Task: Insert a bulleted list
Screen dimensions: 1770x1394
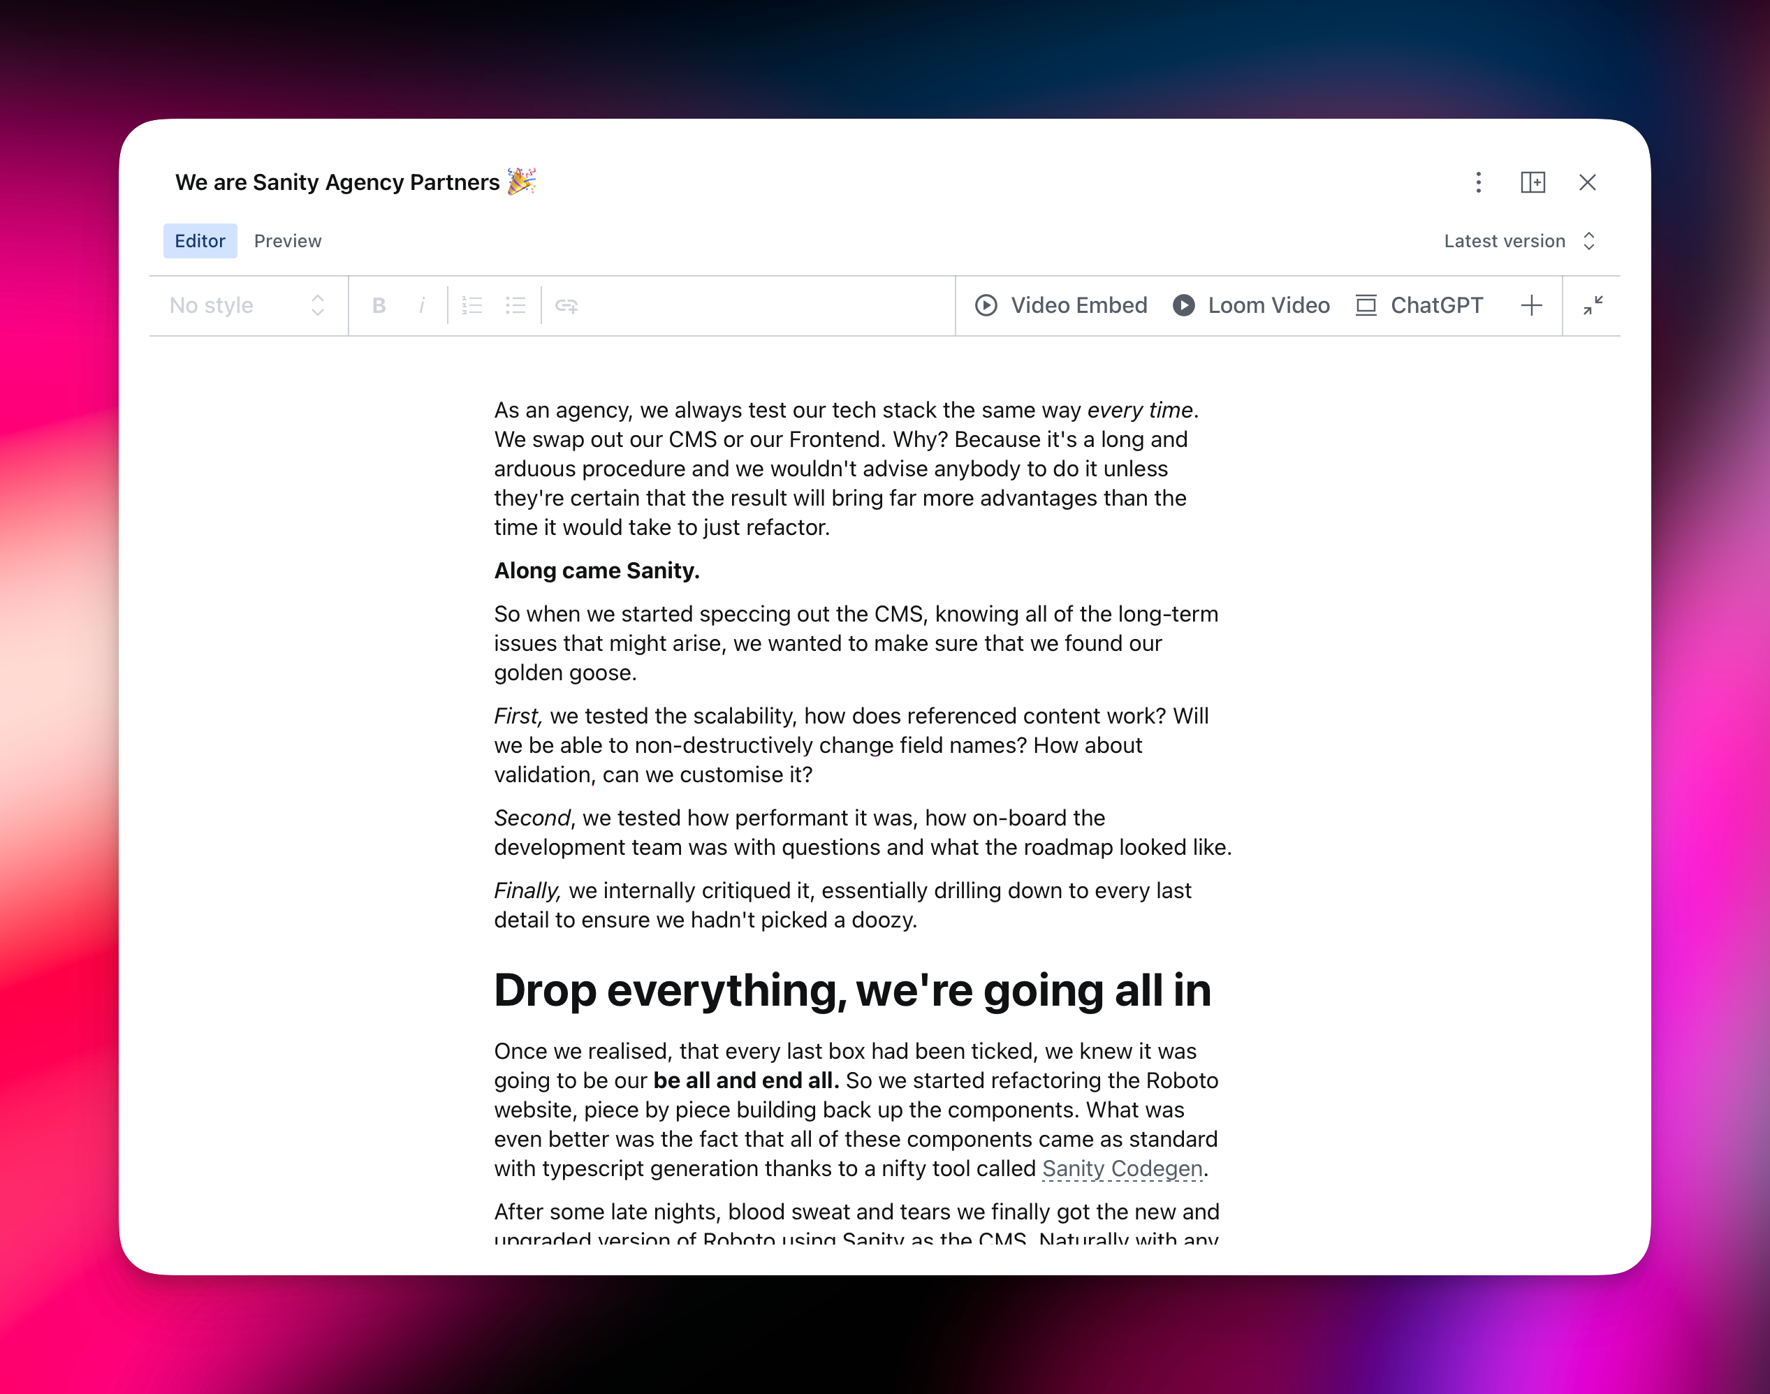Action: click(515, 305)
